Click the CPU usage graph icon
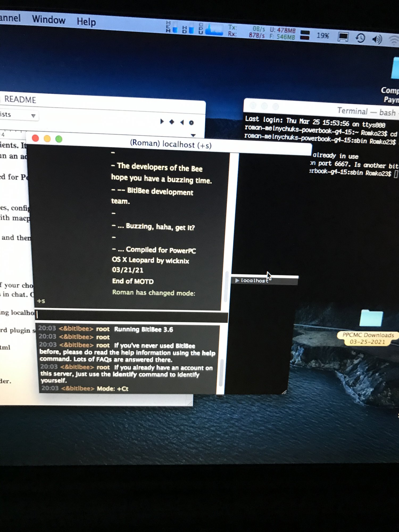399x532 pixels. [x=210, y=29]
